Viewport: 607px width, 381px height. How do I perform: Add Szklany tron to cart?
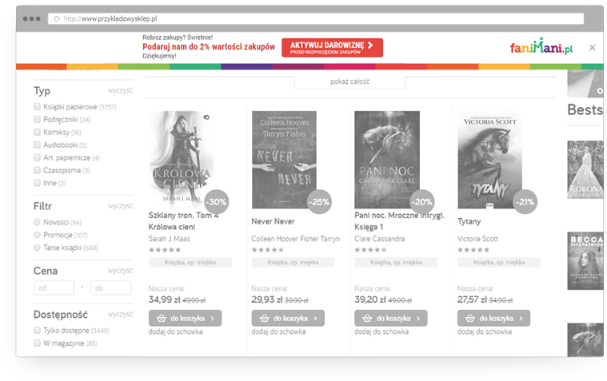pyautogui.click(x=185, y=318)
